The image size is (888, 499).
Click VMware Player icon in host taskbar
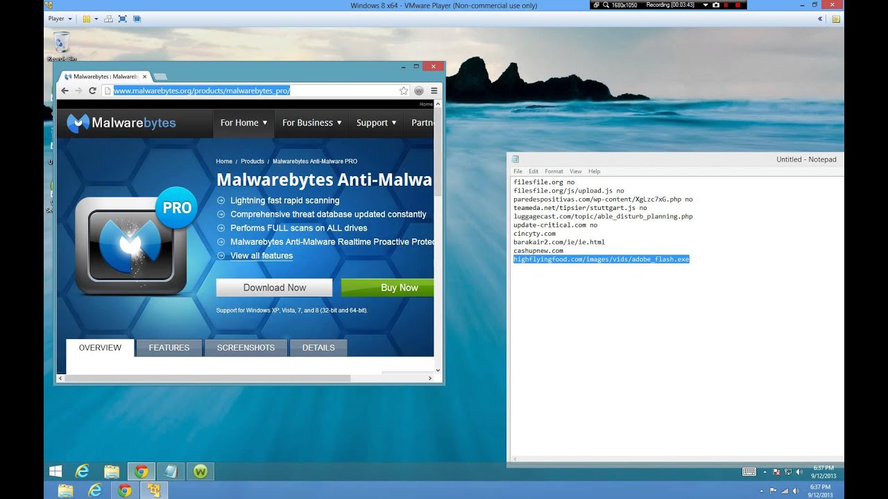tap(154, 491)
